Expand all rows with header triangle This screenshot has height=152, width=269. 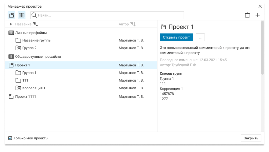click(11, 24)
